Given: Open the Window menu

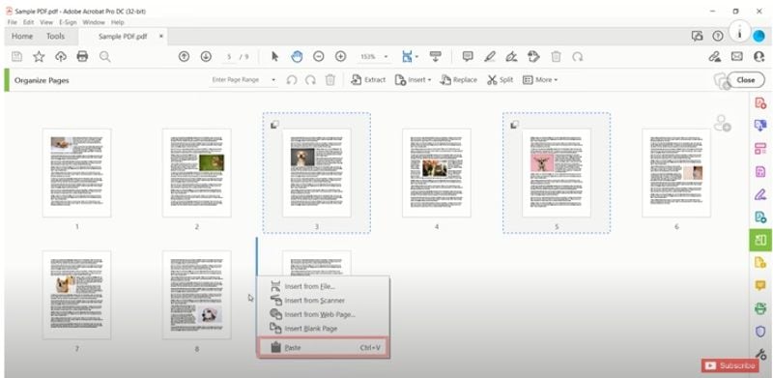Looking at the screenshot, I should [x=94, y=22].
